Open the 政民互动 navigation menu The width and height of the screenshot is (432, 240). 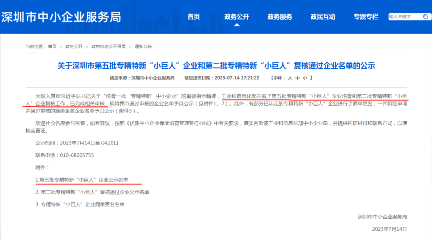tap(323, 16)
